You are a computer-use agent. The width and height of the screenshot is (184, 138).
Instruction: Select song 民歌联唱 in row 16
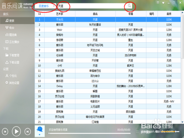(95, 96)
